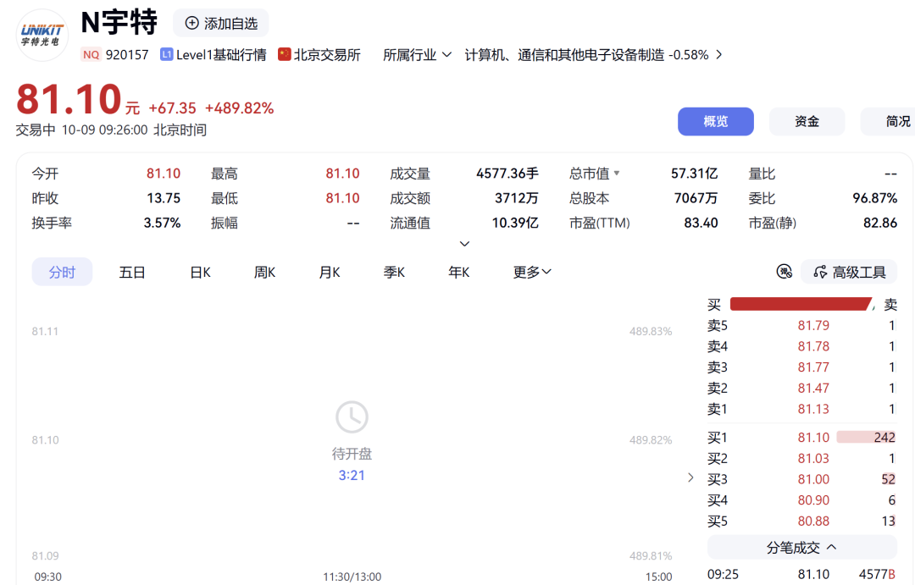This screenshot has height=585, width=915.
Task: Select the 日K daily candlestick tab
Action: pyautogui.click(x=200, y=273)
